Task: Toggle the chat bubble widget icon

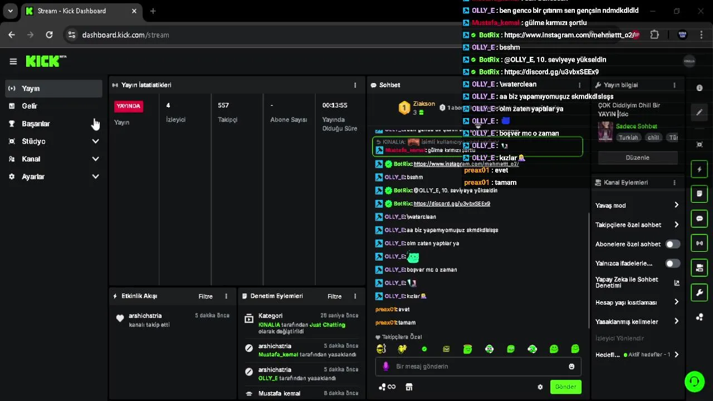Action: click(700, 218)
